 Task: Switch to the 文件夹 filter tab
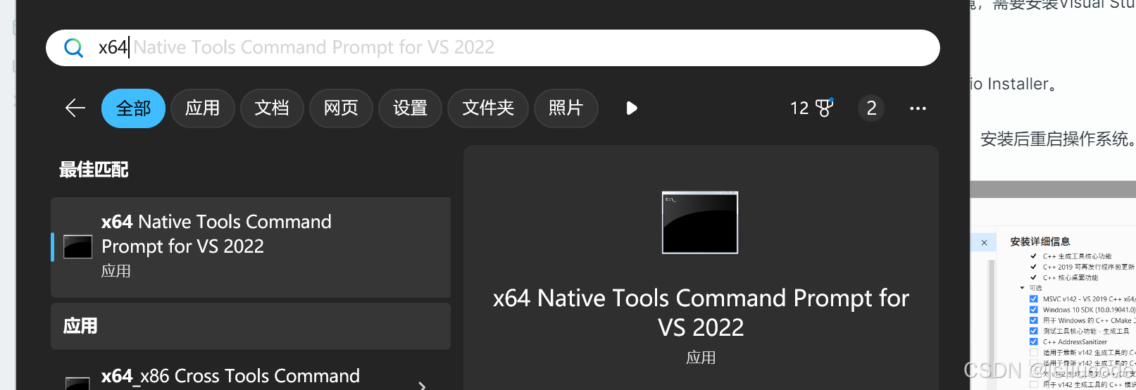(488, 108)
